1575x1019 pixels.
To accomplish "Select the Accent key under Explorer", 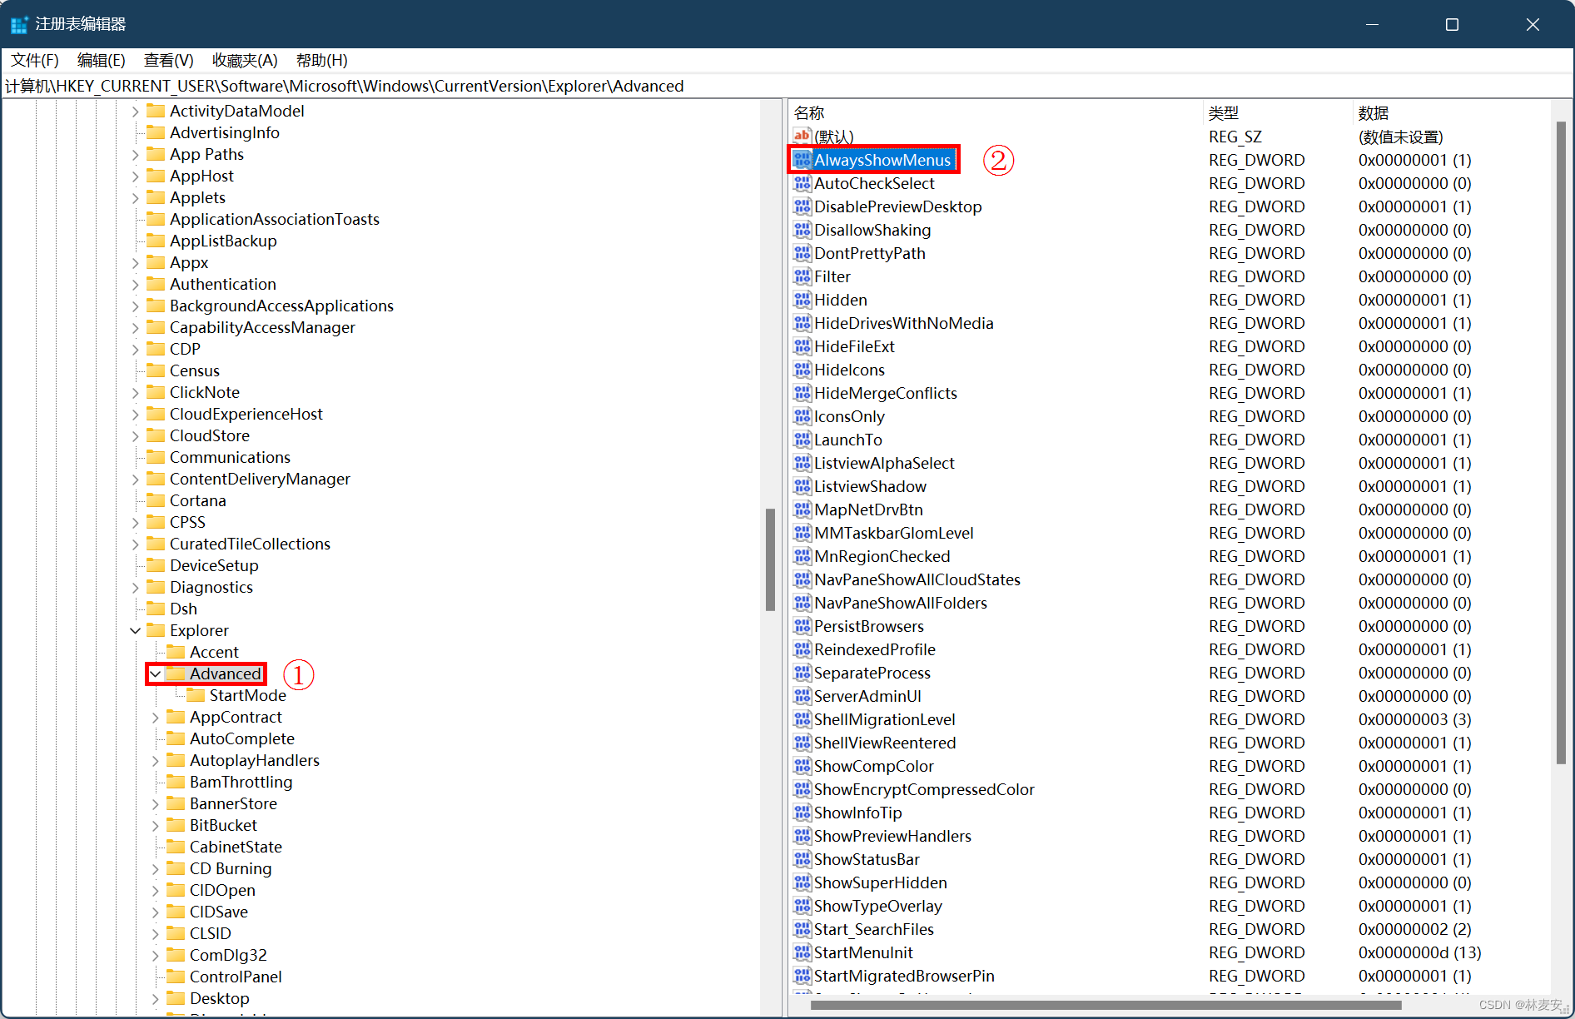I will 214,652.
